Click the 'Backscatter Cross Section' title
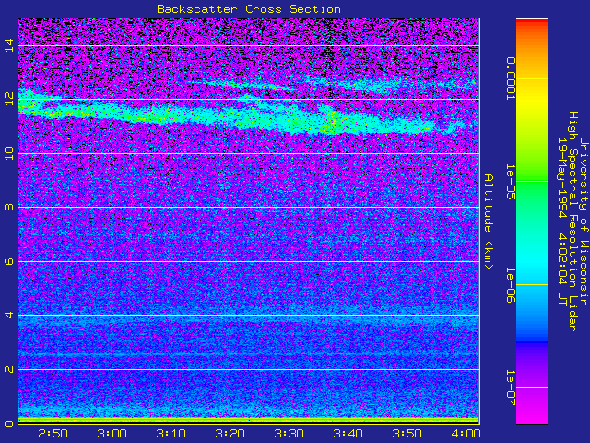 (x=249, y=9)
